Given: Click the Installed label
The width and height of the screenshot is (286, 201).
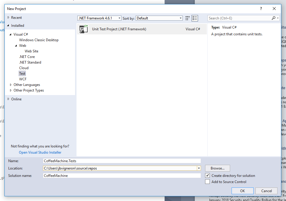Looking at the screenshot, I should 18,26.
